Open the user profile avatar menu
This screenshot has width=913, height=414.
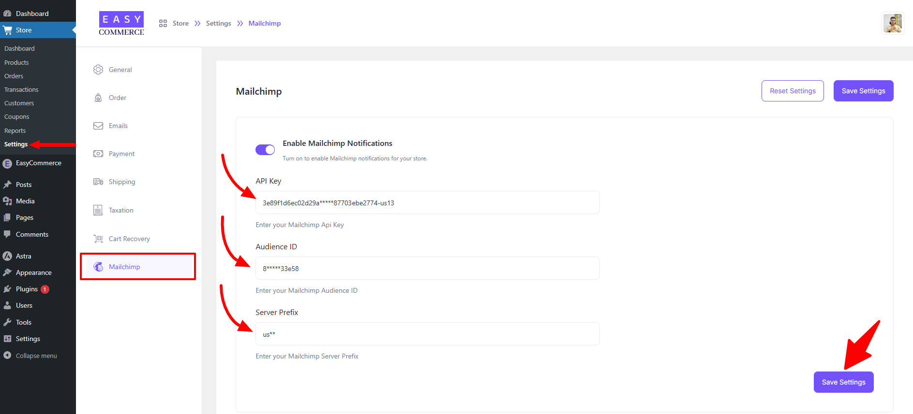coord(893,23)
